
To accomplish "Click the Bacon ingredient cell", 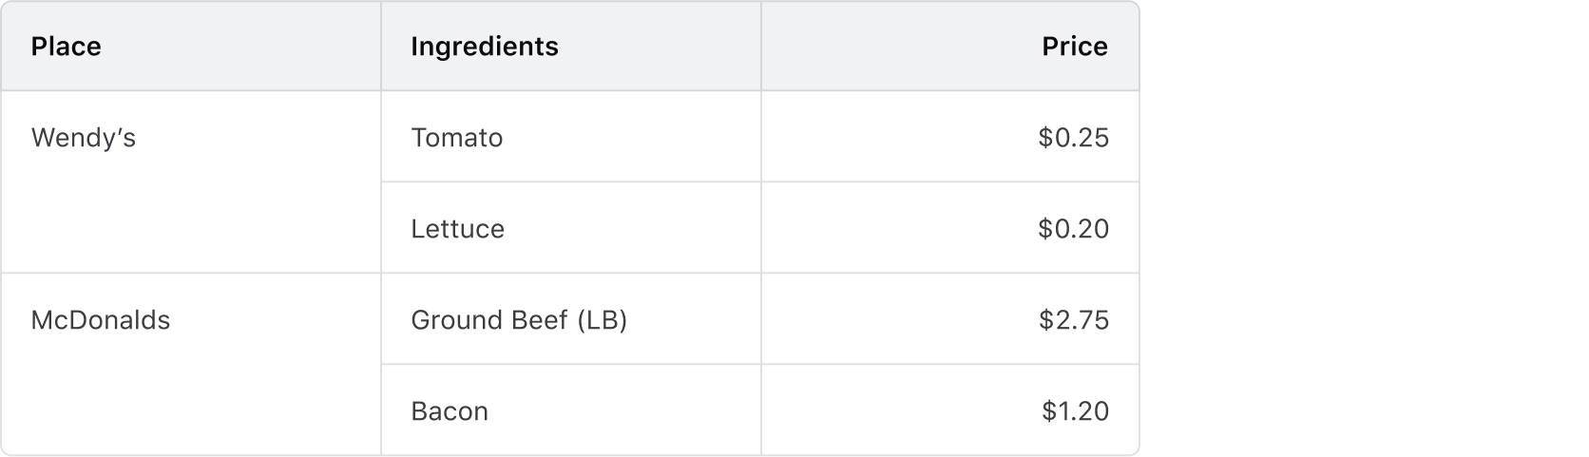I will 450,411.
